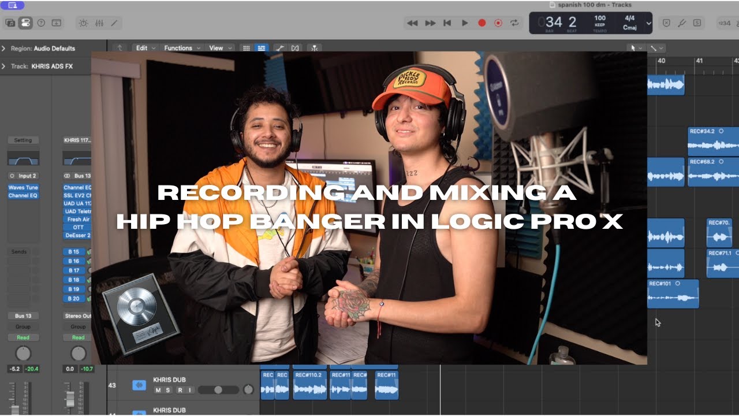Open the second strip Read automation mode
This screenshot has width=739, height=416.
[77, 337]
